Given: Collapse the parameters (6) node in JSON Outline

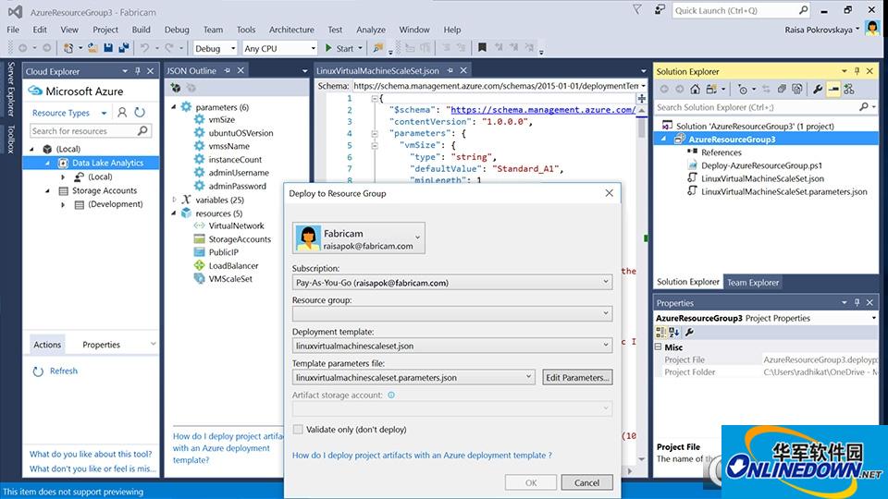Looking at the screenshot, I should point(174,107).
